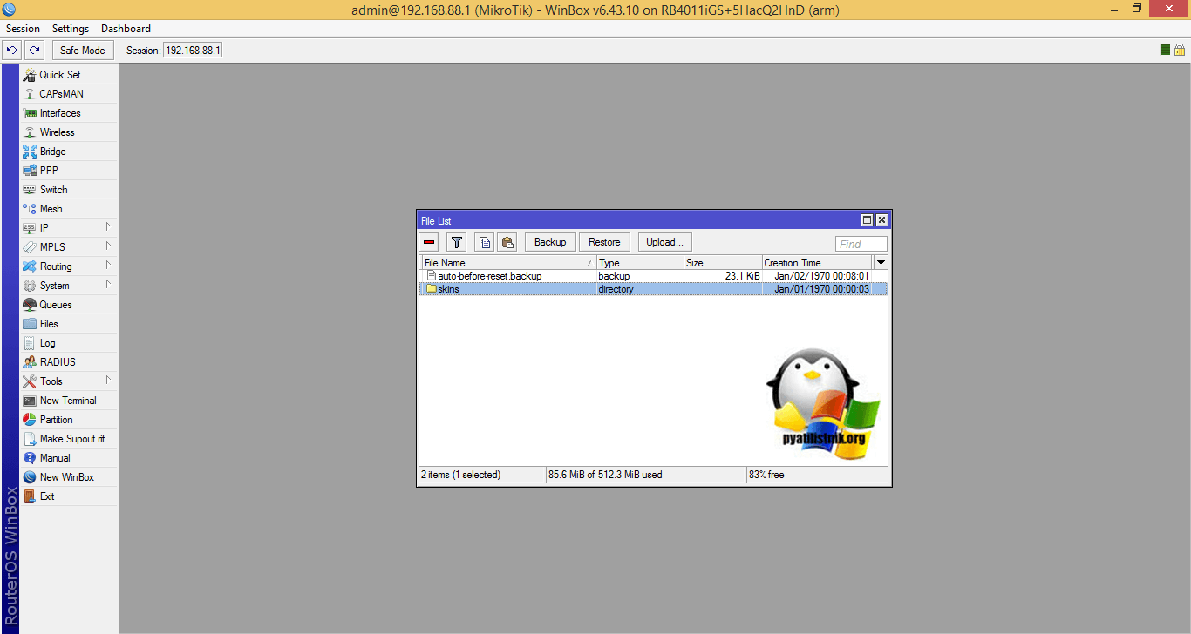
Task: Toggle Safe Mode on
Action: [x=83, y=50]
